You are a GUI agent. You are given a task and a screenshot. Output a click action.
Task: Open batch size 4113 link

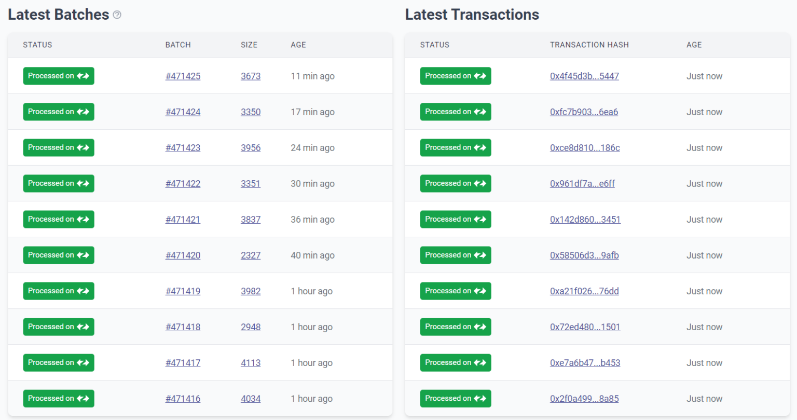point(251,363)
